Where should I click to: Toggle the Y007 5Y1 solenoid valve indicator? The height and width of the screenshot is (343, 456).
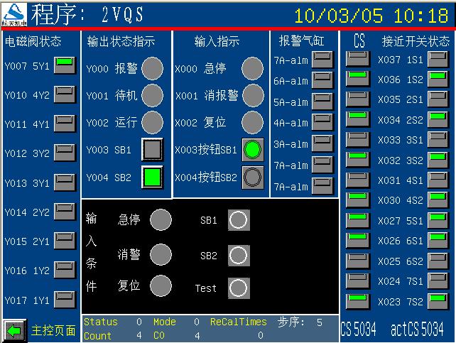(x=65, y=64)
